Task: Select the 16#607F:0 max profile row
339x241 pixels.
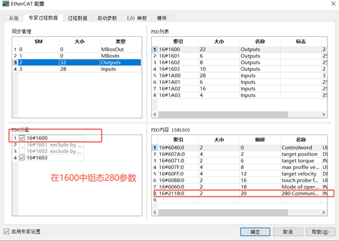Action: pos(239,167)
